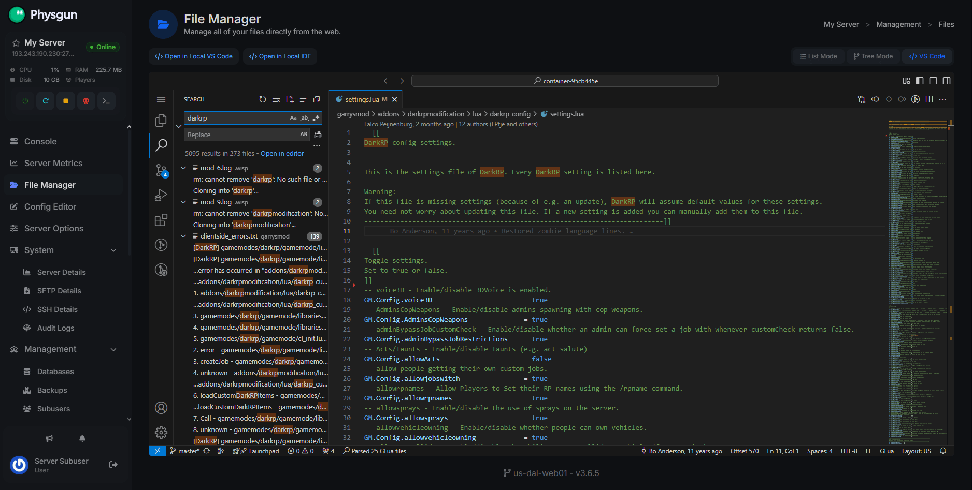
Task: Collapse the clientside_errors.txt results group
Action: (183, 236)
